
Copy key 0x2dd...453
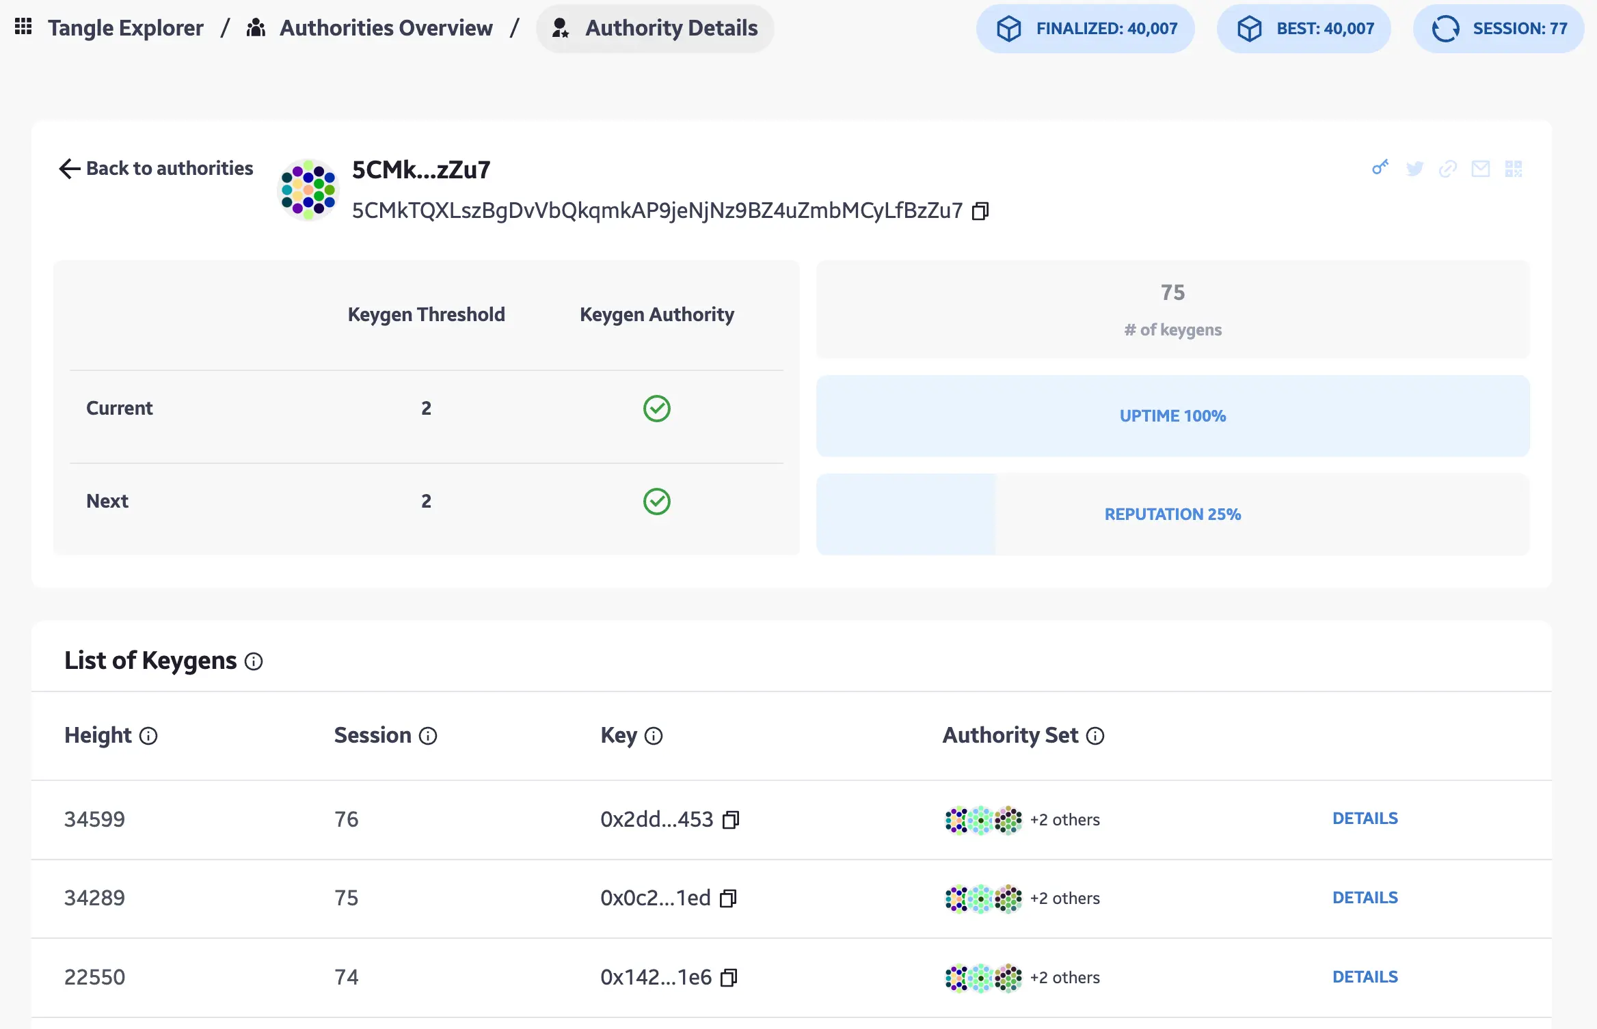(x=731, y=820)
